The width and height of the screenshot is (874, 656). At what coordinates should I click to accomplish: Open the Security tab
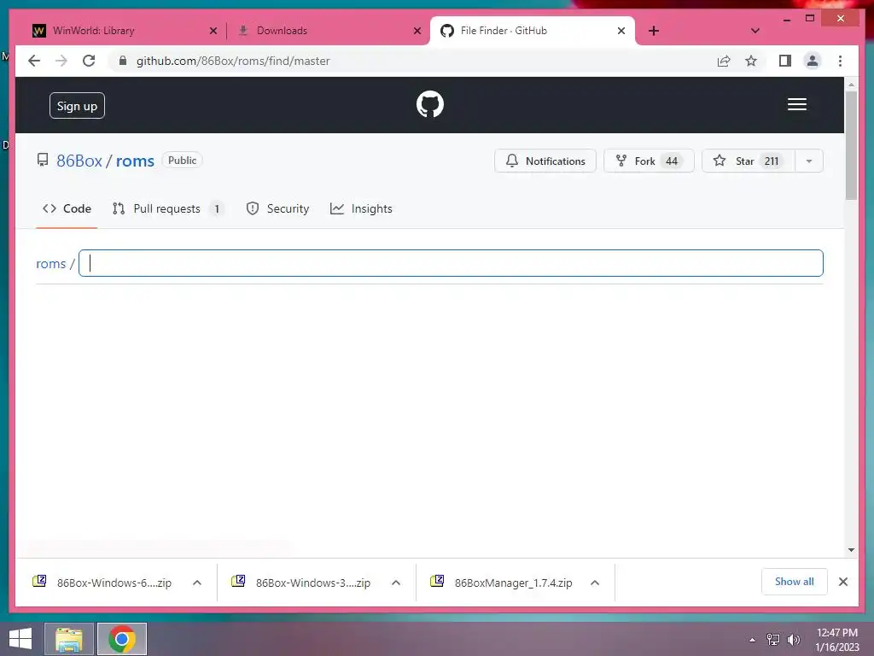click(277, 208)
